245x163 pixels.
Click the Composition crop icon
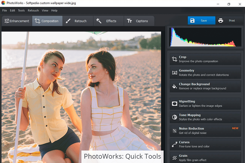coord(37,21)
